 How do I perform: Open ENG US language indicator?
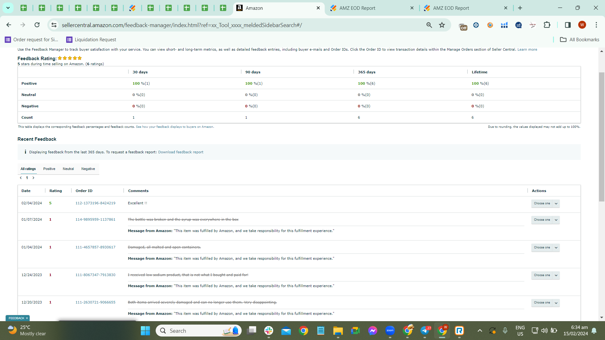[x=520, y=331]
